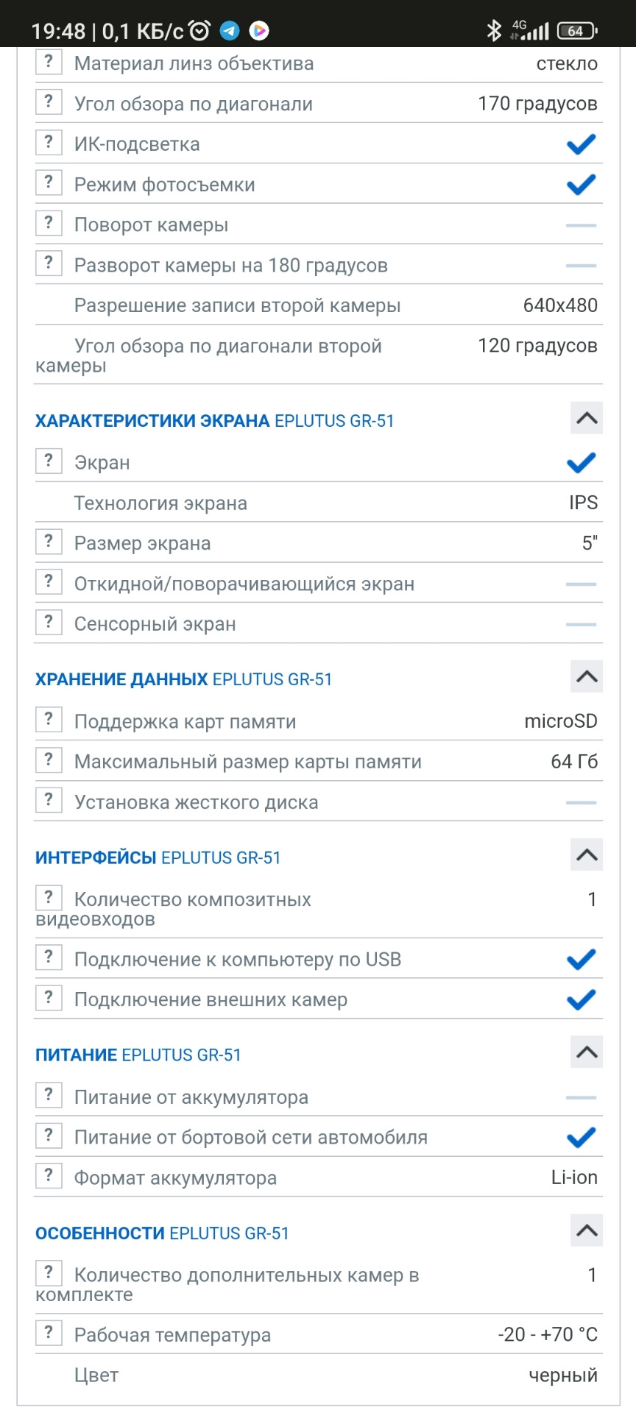Open help for Режим фотосъемки
This screenshot has width=636, height=1413.
click(x=49, y=182)
